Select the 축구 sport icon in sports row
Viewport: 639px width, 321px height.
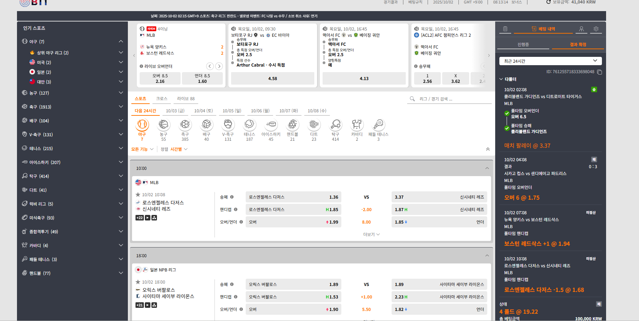[x=185, y=124]
